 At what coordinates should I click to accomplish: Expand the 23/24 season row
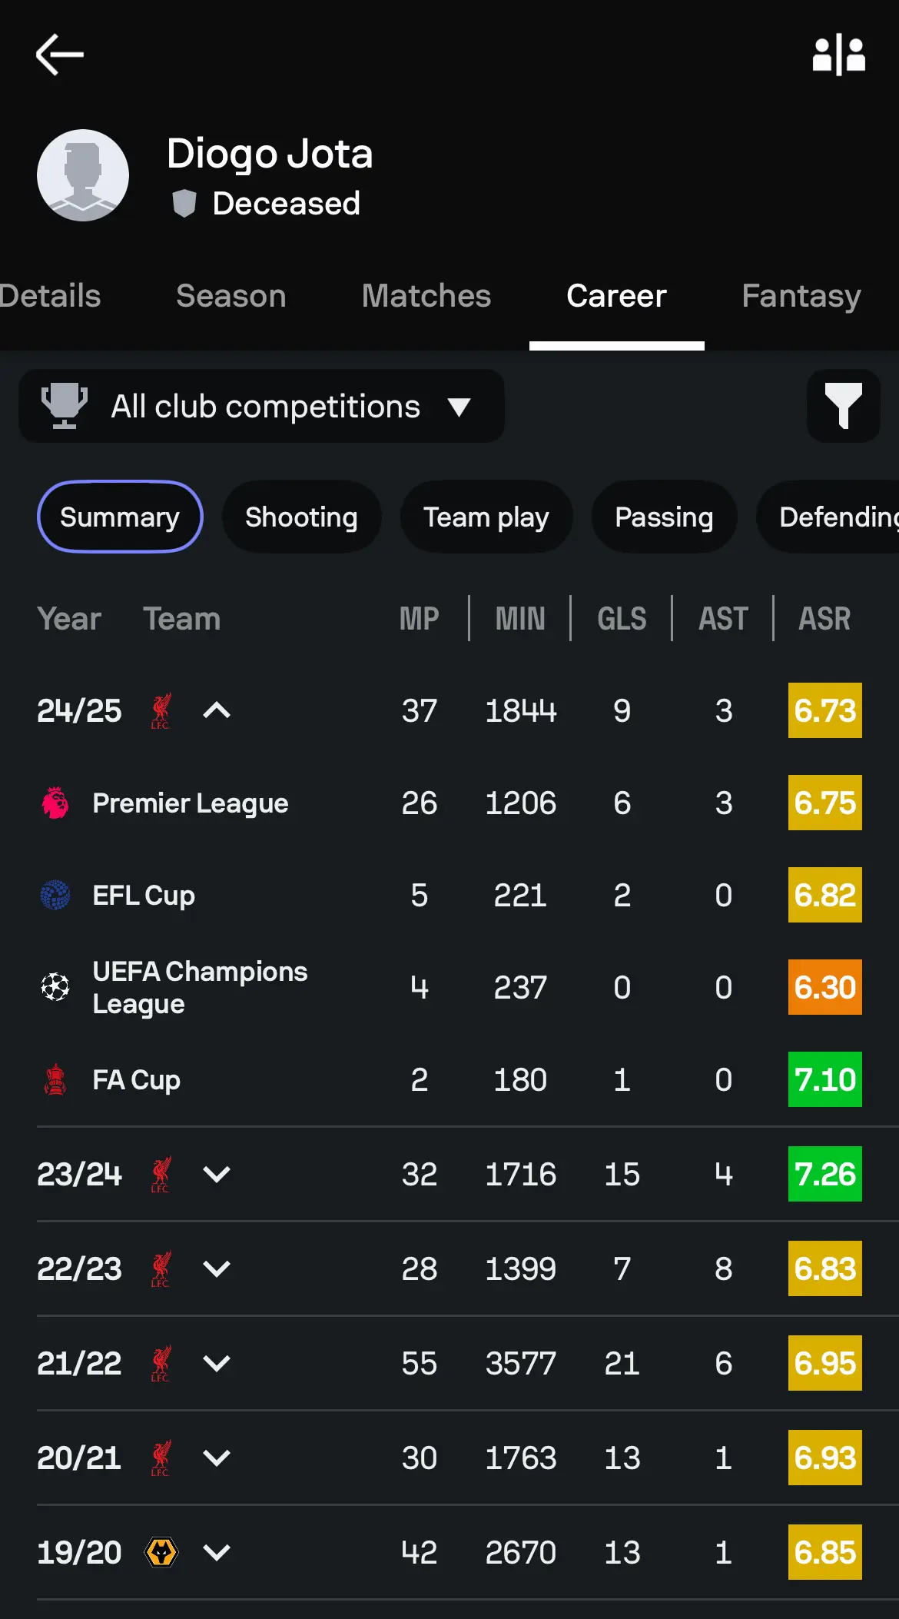coord(217,1174)
